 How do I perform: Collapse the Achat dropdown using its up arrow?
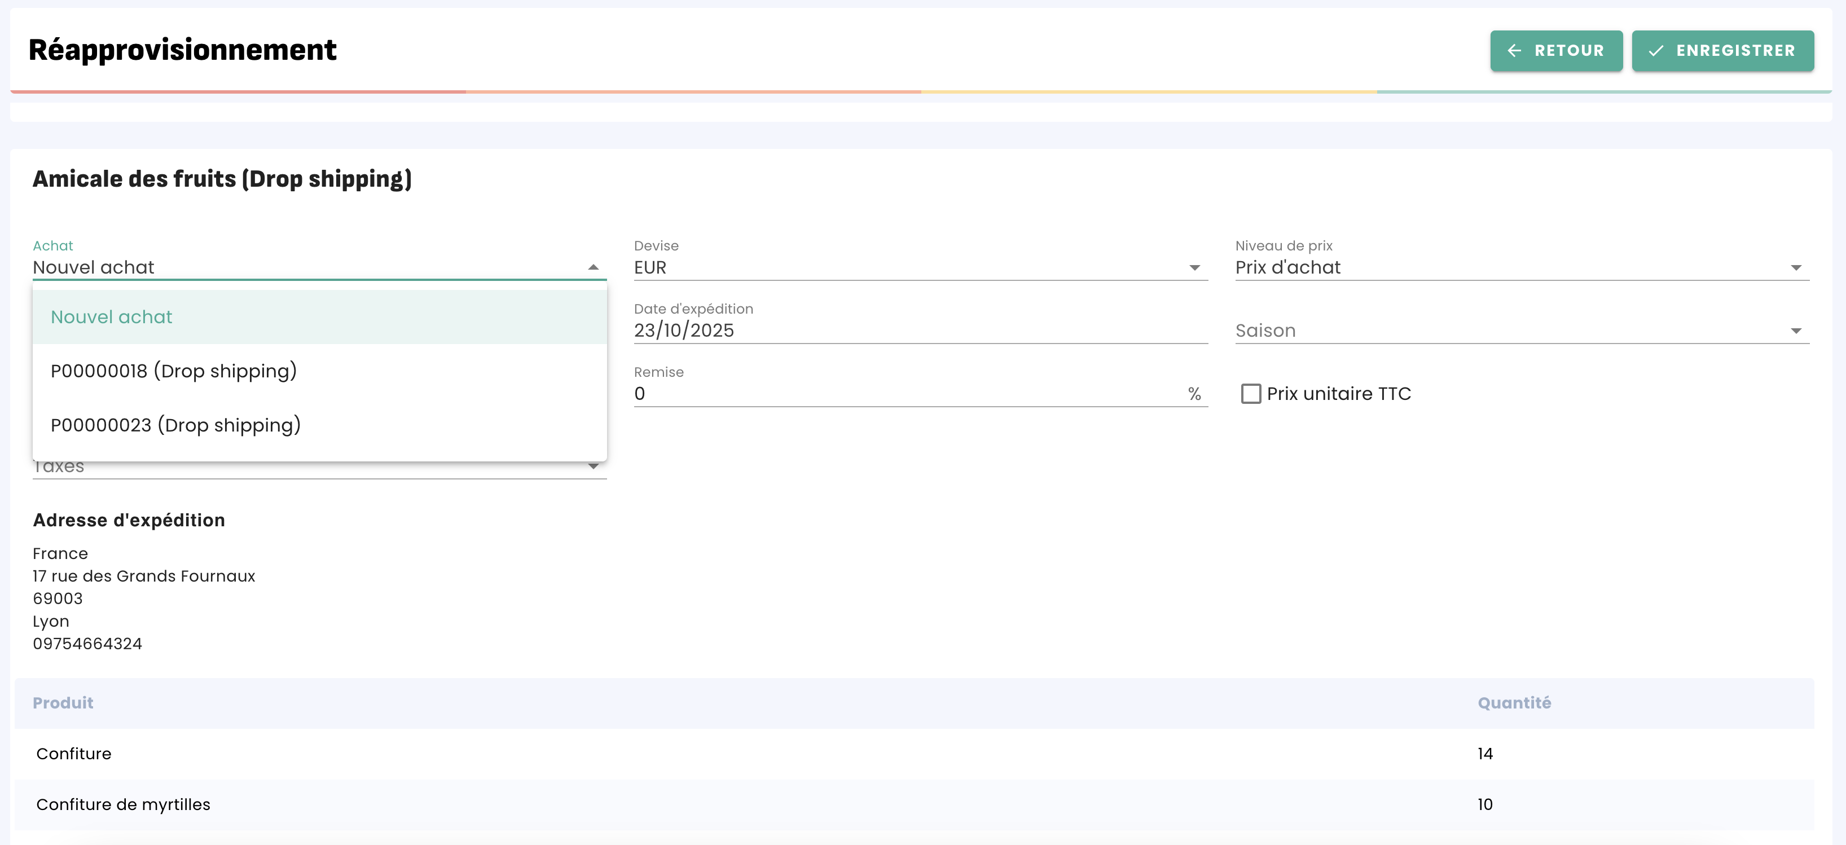pos(592,267)
